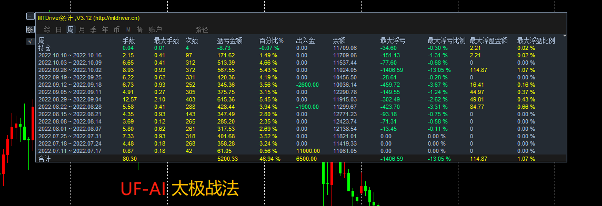Click the 移 move-panel button
This screenshot has width=602, height=206.
coord(30,29)
